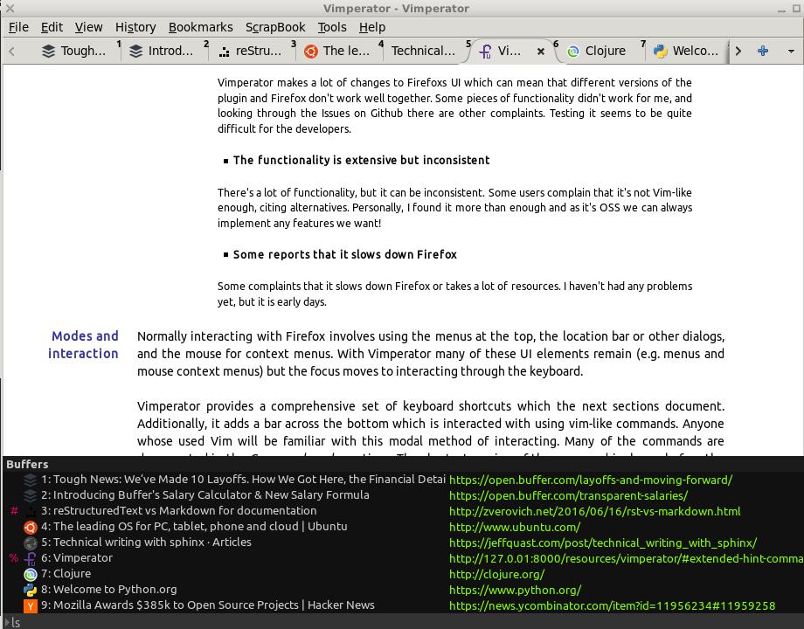Click the 127.0.01:8000 vimperator URL
This screenshot has width=804, height=629.
click(627, 559)
